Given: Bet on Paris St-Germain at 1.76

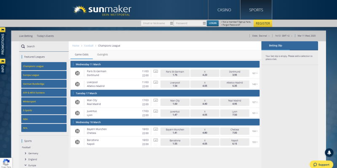Looking at the screenshot, I should (175, 73).
